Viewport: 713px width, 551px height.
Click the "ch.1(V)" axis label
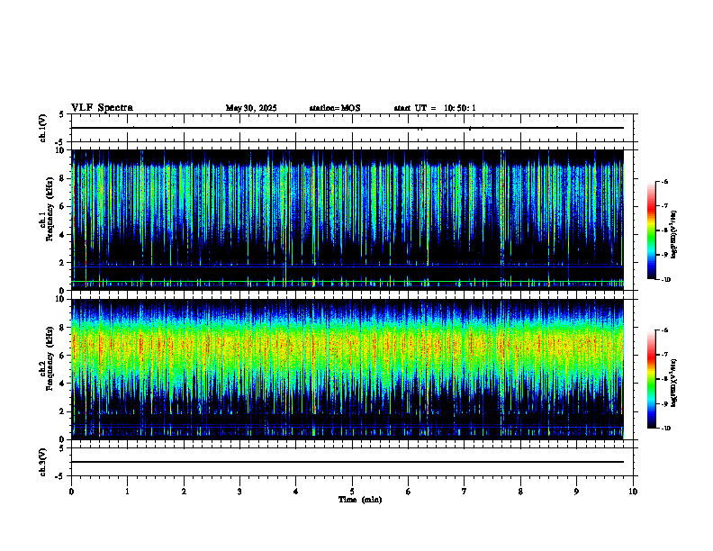pos(42,128)
